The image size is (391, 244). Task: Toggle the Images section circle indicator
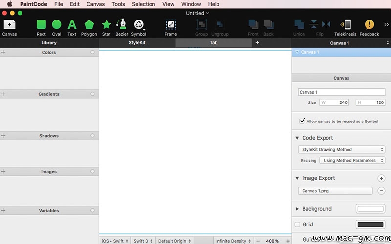(x=92, y=171)
